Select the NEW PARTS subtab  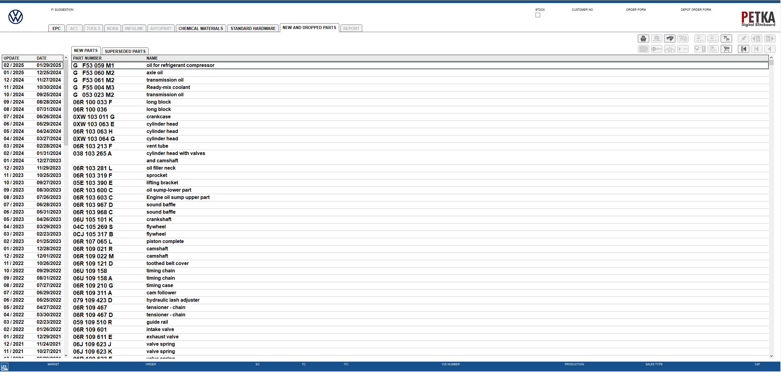86,50
